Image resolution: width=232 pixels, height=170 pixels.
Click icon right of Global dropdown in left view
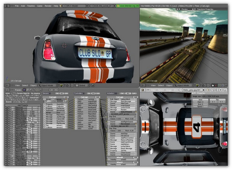(x=93, y=85)
